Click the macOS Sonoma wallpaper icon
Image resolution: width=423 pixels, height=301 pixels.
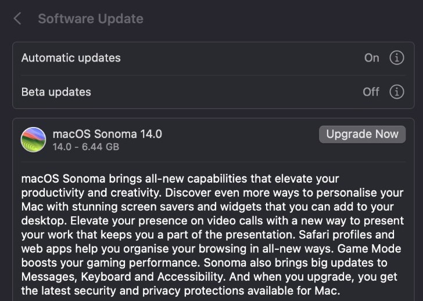(x=33, y=140)
